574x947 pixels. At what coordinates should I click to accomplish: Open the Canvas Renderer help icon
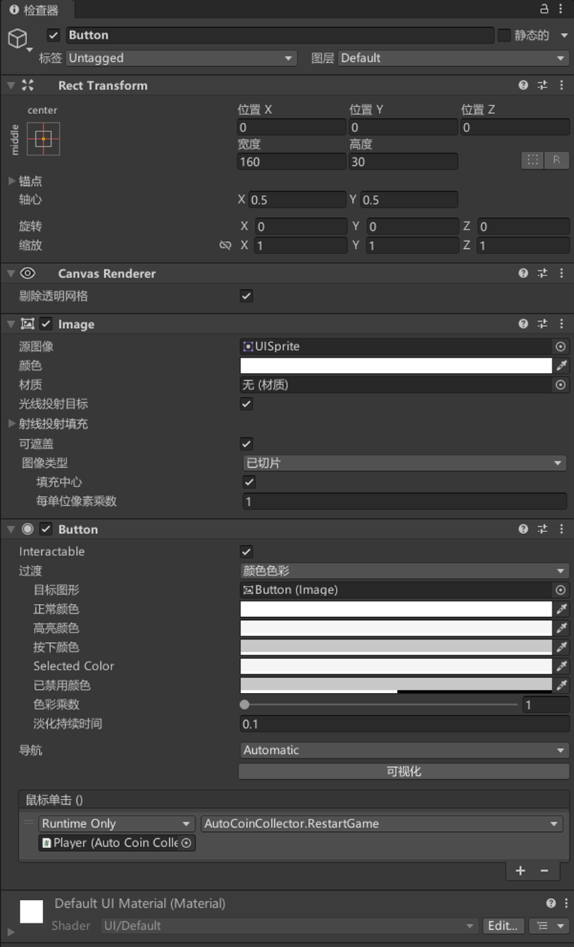pyautogui.click(x=524, y=273)
